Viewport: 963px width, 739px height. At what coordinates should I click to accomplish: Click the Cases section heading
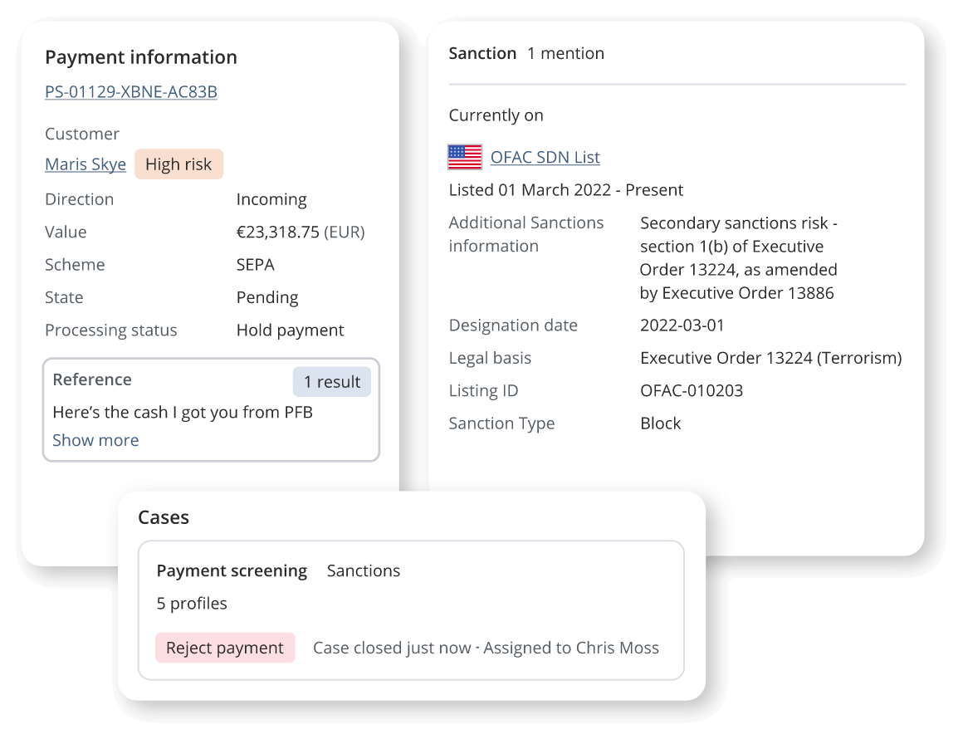(164, 517)
